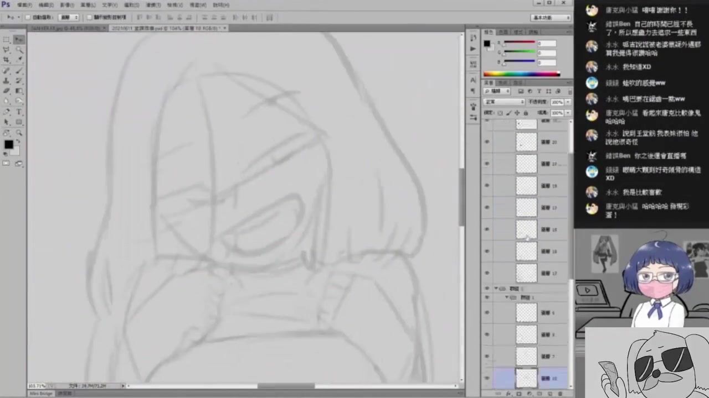Open the Mini Bridge tab
The height and width of the screenshot is (398, 709).
point(42,394)
